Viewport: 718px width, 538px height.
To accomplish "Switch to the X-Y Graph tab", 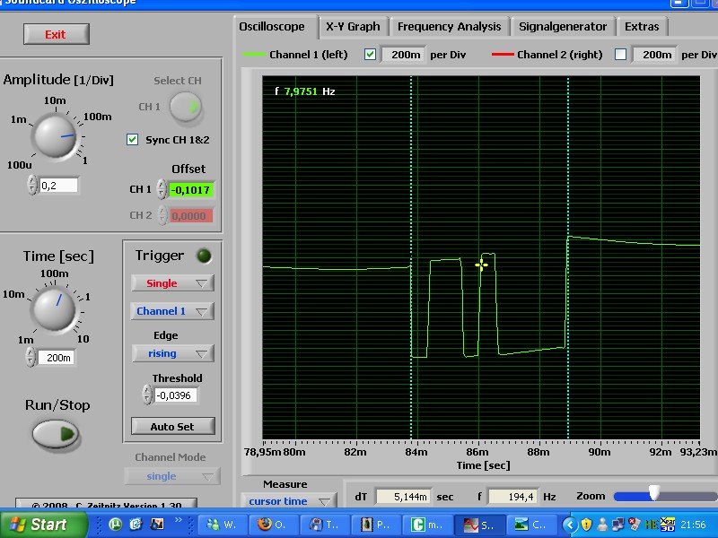I will [x=353, y=27].
